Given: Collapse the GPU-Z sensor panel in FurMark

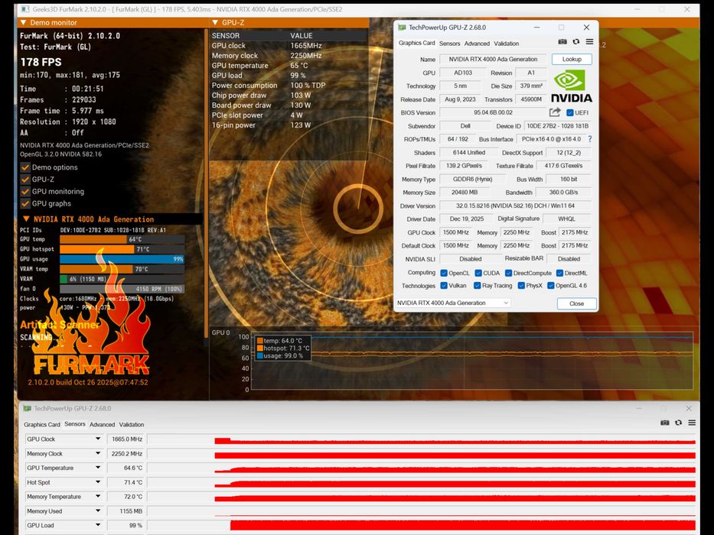Looking at the screenshot, I should click(215, 22).
